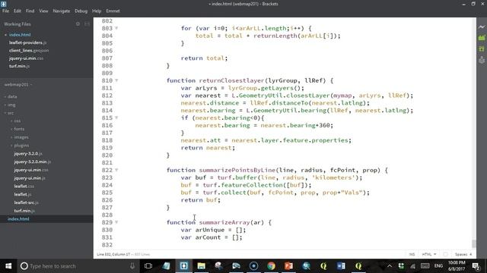Open the Working Files gear settings icon
Viewport: 487px width, 273px height.
[x=78, y=24]
